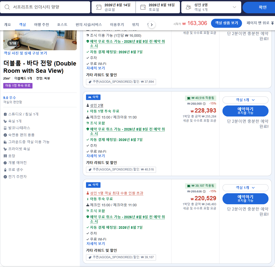Switch to the 개요 tab

tap(7, 24)
